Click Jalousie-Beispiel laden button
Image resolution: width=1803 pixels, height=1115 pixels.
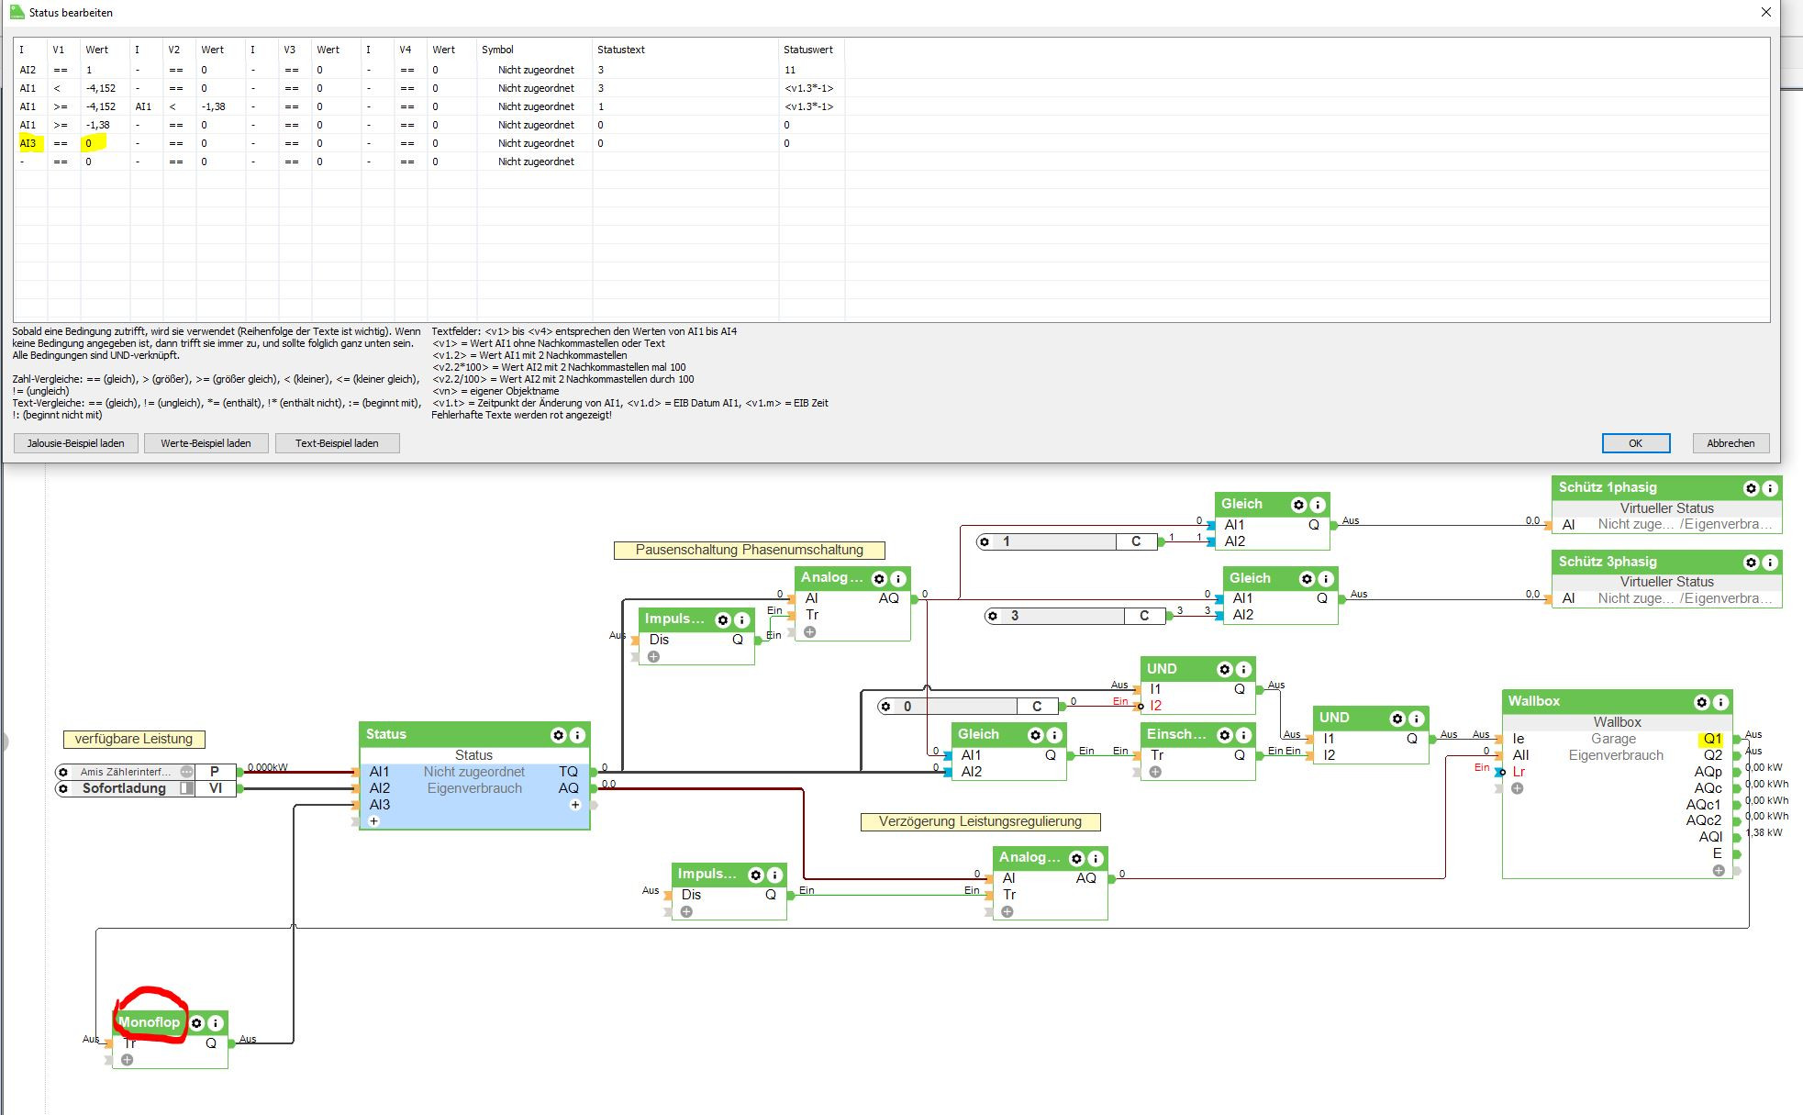pyautogui.click(x=76, y=443)
